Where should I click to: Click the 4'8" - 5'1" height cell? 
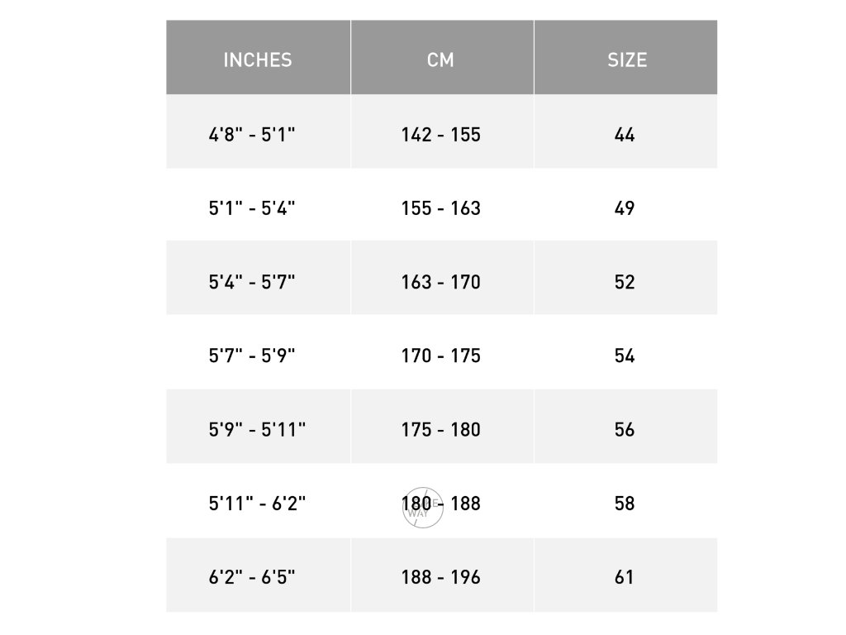258,131
